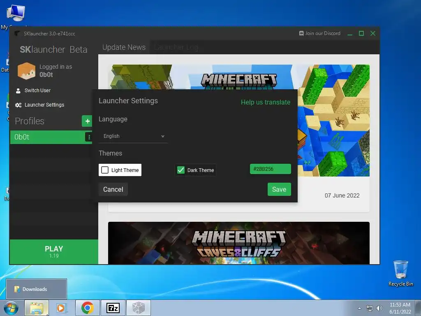Click the Minecraft Caves & Cliffs news banner
The width and height of the screenshot is (421, 316).
[x=239, y=243]
